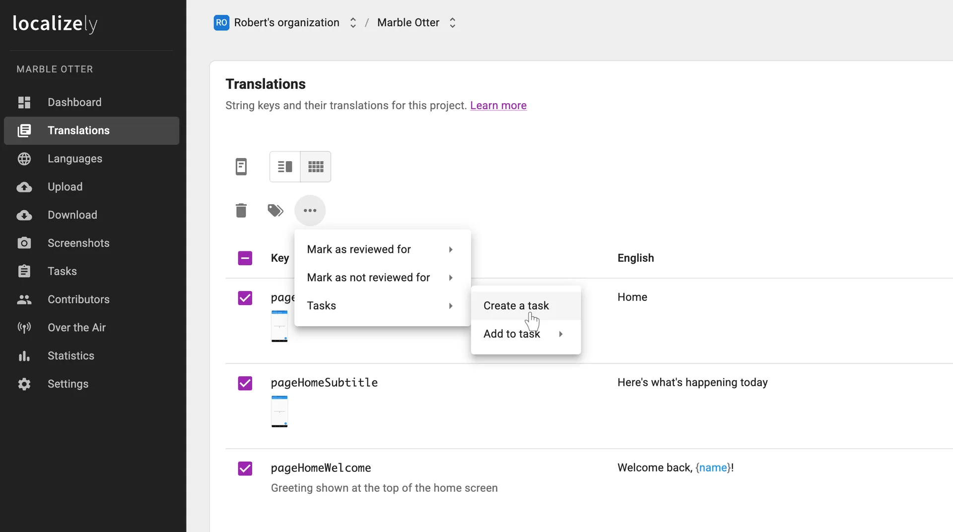Open the first row's screenshot thumbnail

pyautogui.click(x=279, y=326)
